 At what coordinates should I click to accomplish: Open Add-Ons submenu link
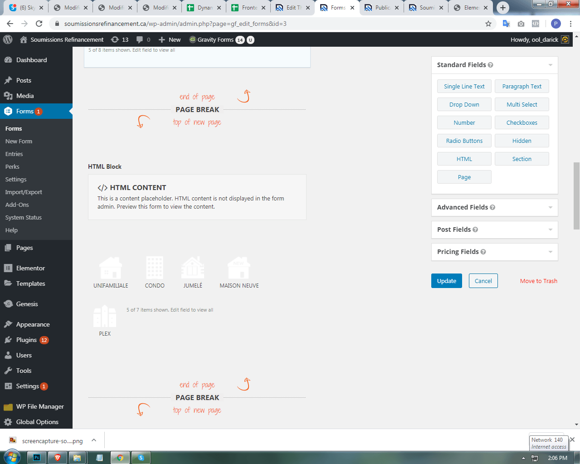pos(17,205)
